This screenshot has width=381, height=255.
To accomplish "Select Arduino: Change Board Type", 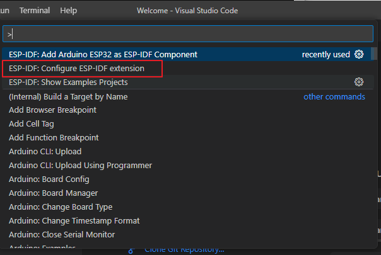I will (x=187, y=207).
